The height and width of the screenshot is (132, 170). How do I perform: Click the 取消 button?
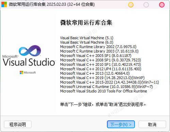152,124
